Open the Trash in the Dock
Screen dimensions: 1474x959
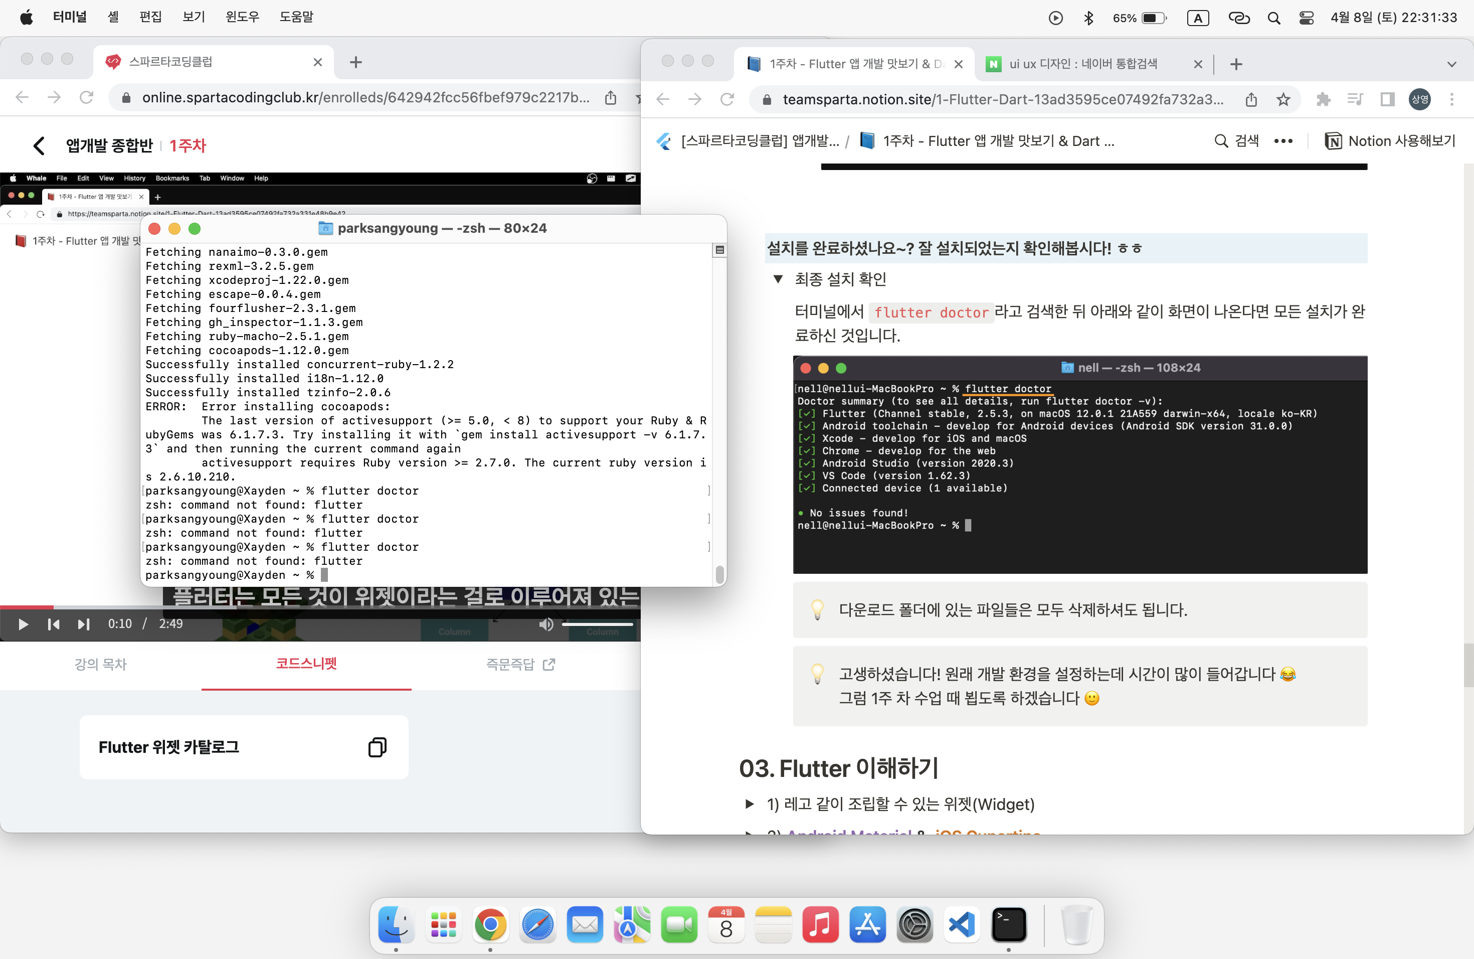click(1076, 925)
